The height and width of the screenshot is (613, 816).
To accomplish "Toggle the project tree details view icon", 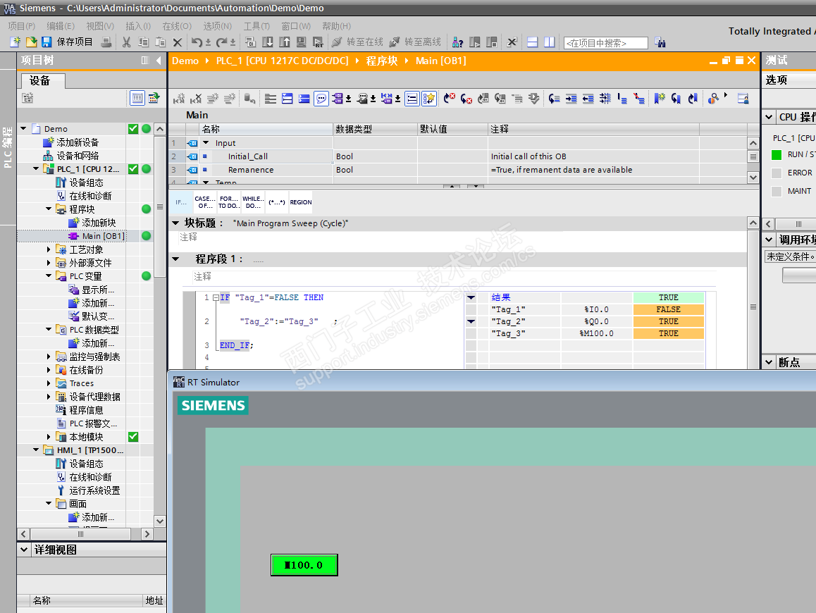I will pyautogui.click(x=137, y=98).
